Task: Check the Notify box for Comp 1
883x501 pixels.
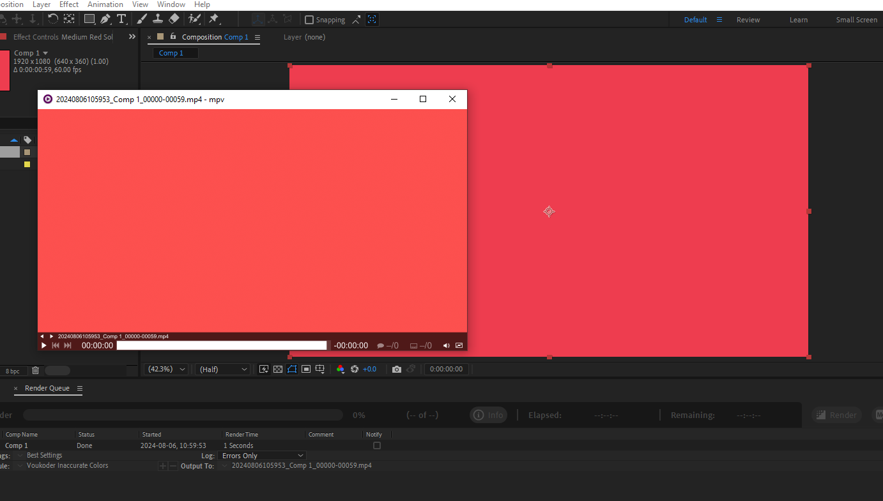Action: pyautogui.click(x=377, y=445)
